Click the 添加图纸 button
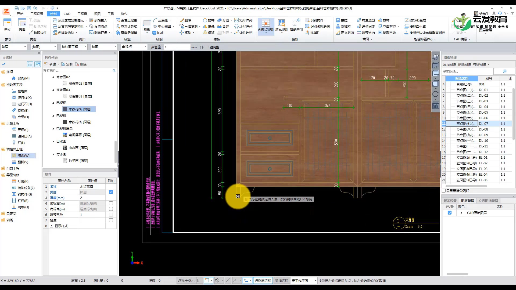The image size is (516, 290). pyautogui.click(x=449, y=64)
